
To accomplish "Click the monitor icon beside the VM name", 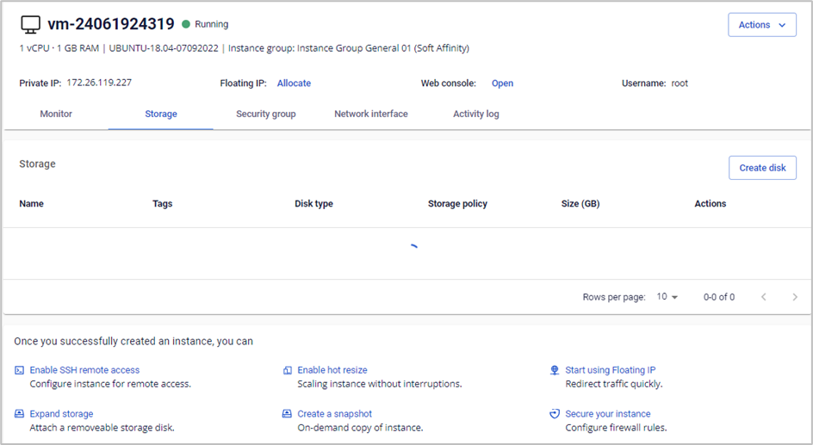I will 31,25.
